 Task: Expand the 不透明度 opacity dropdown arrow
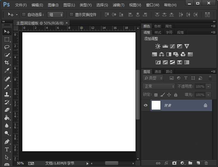tap(208, 86)
